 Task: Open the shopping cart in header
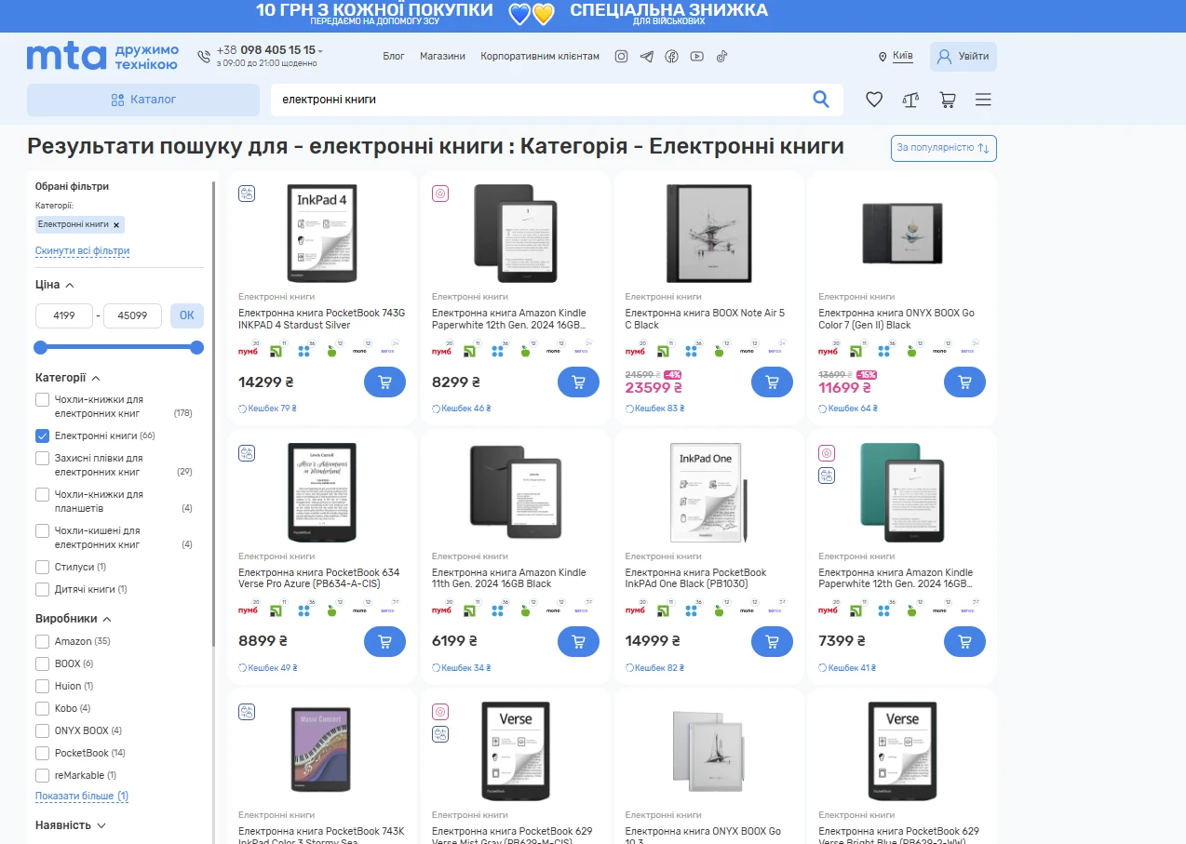click(x=948, y=100)
